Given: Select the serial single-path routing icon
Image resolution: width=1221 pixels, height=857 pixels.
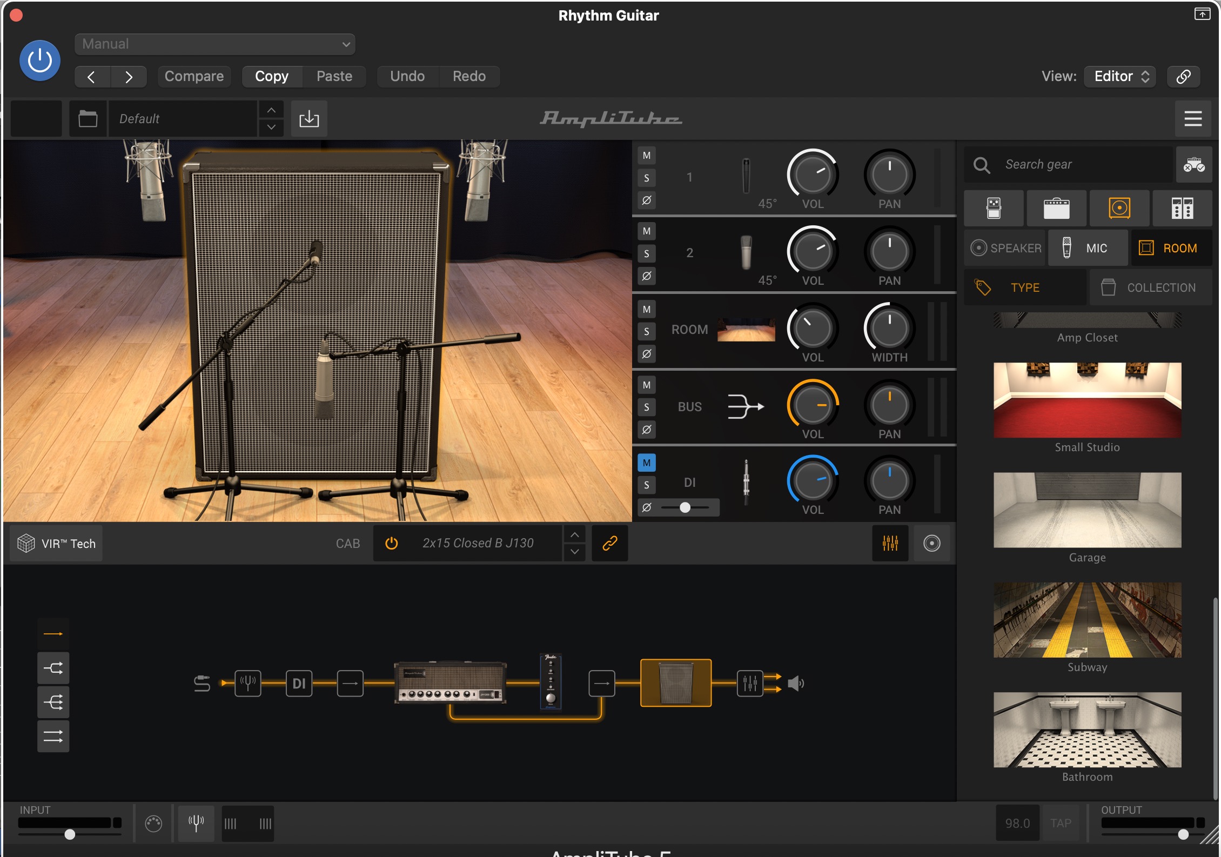Looking at the screenshot, I should click(x=53, y=634).
